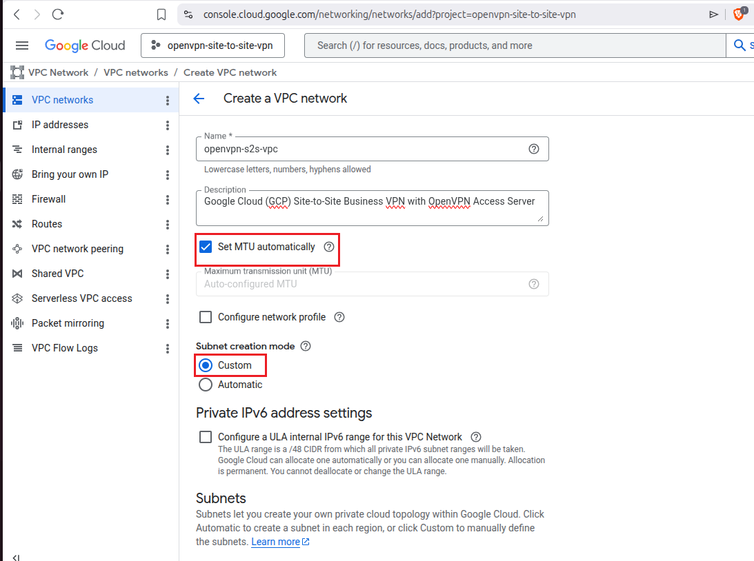Viewport: 754px width, 561px height.
Task: Click the Google Cloud logo
Action: [85, 45]
